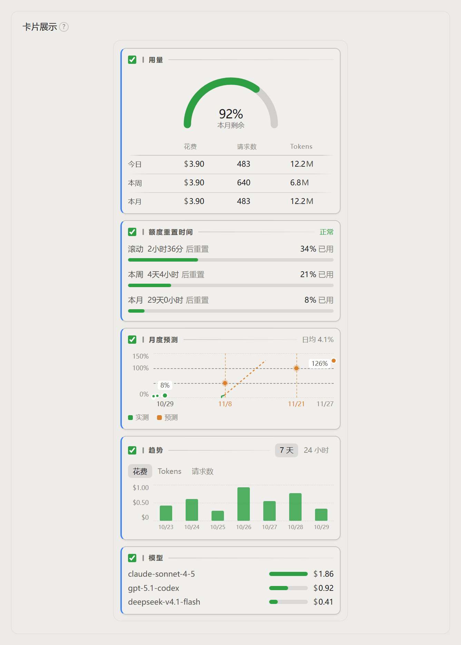461x645 pixels.
Task: Click the 日均 4.1% text
Action: [318, 340]
